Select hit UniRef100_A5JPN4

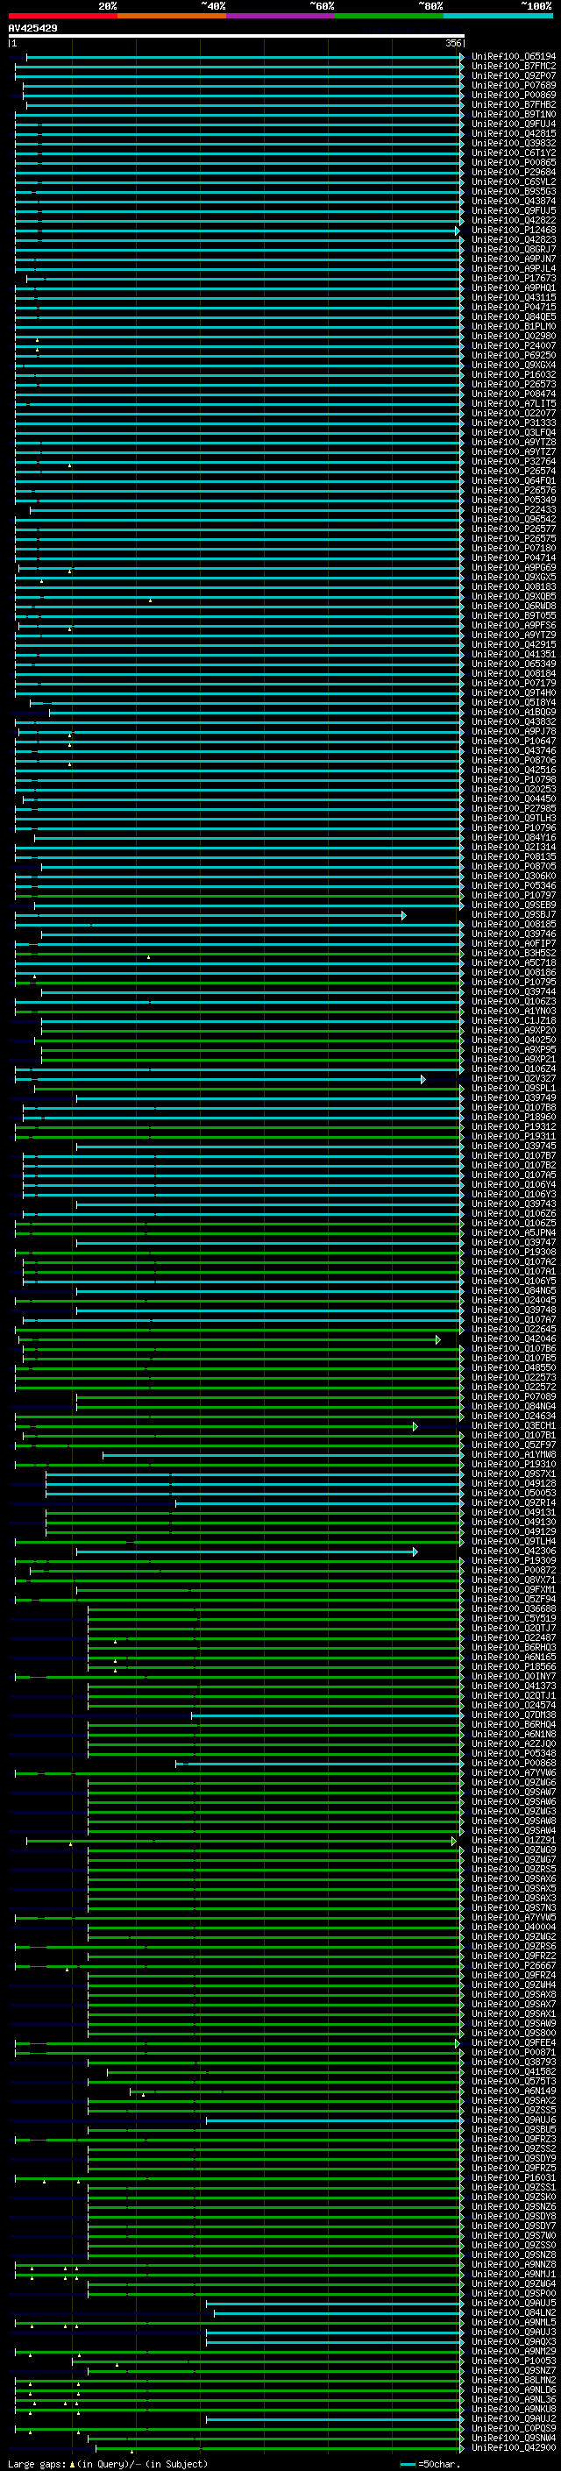[514, 1233]
